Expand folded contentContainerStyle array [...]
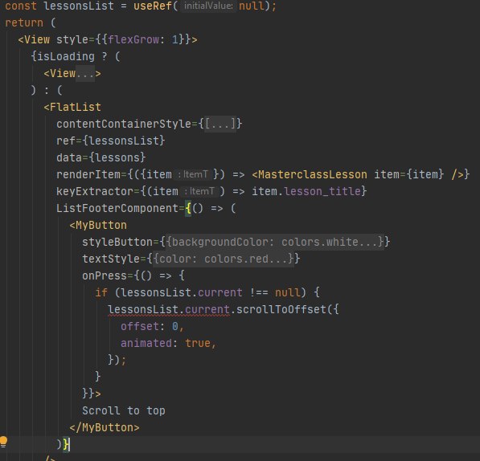Viewport: 480px width, 461px height. point(219,124)
